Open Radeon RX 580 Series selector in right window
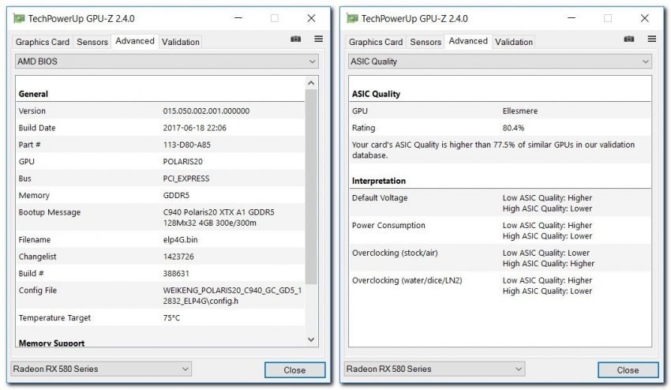This screenshot has height=390, width=671. click(434, 369)
